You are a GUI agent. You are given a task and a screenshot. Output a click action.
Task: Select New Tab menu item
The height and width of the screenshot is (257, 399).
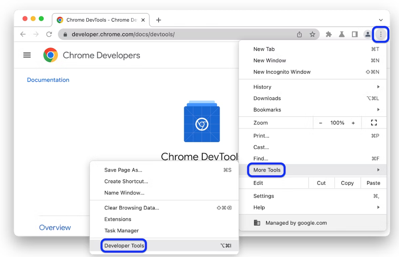click(x=312, y=49)
